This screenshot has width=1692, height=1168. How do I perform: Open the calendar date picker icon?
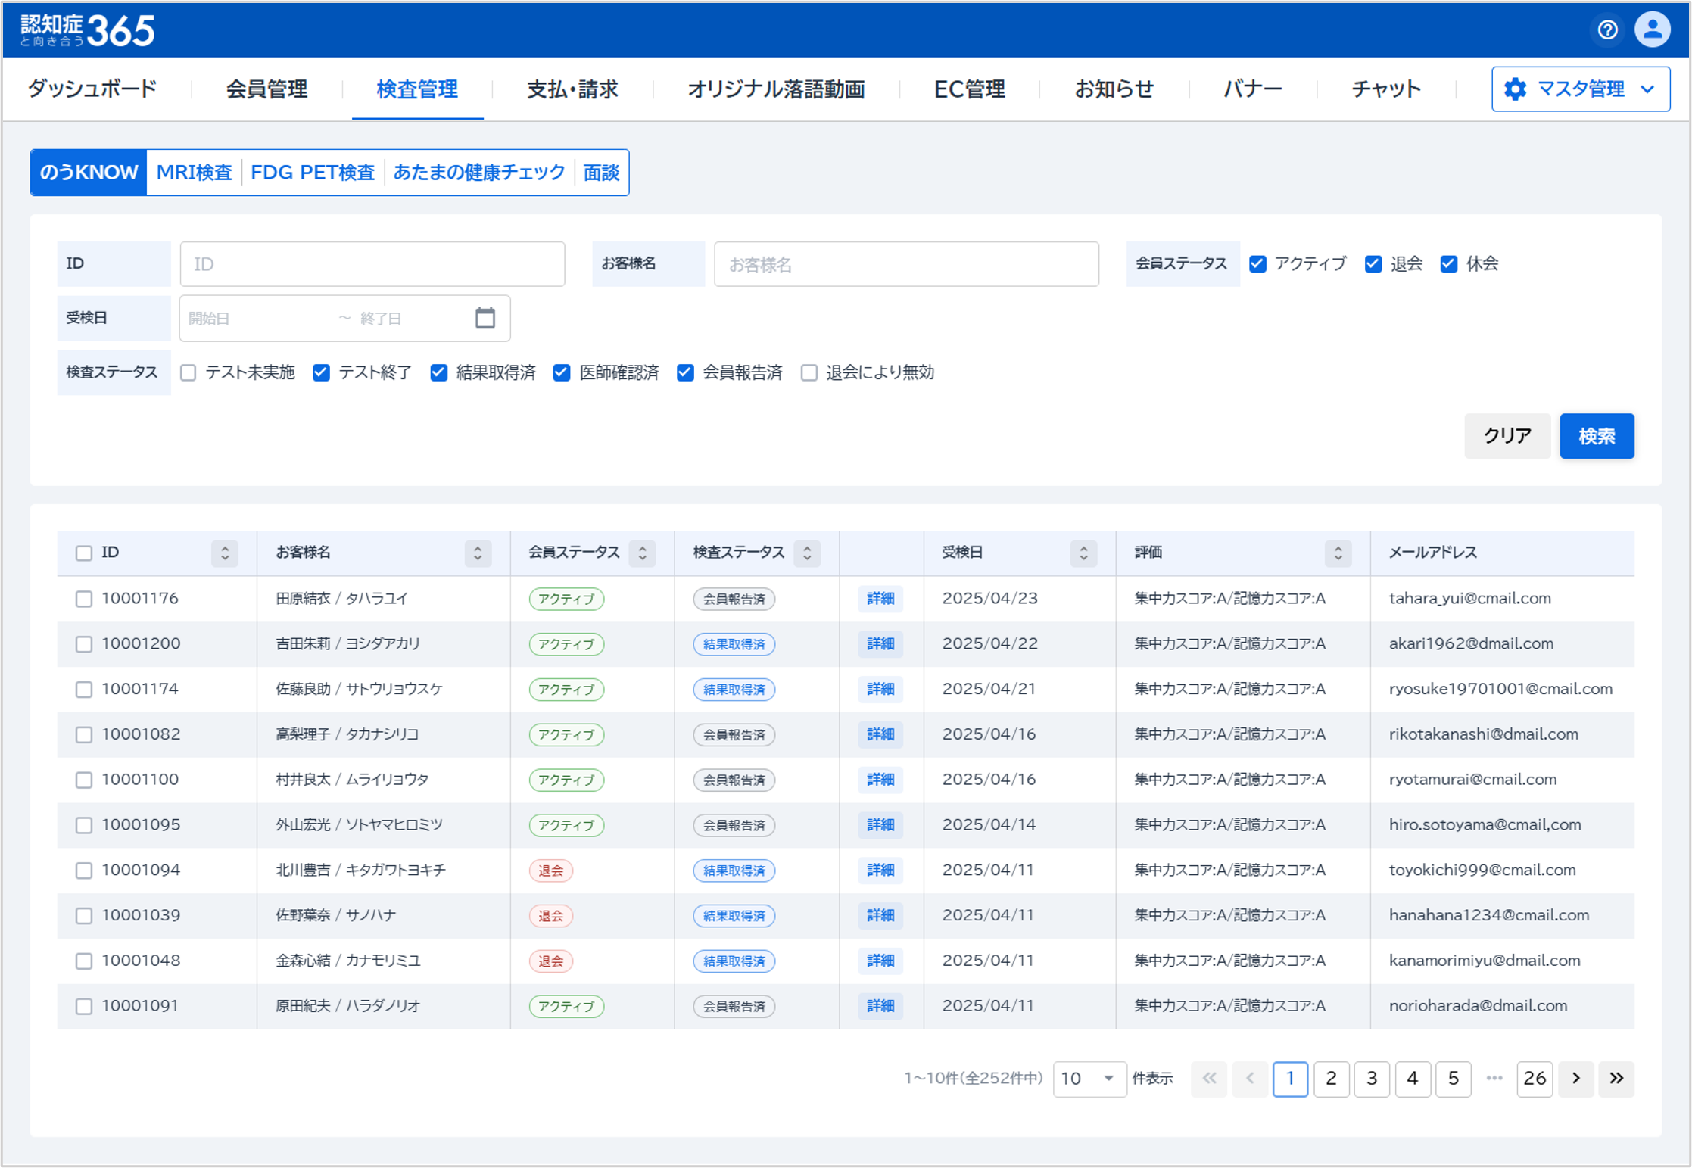[x=485, y=318]
